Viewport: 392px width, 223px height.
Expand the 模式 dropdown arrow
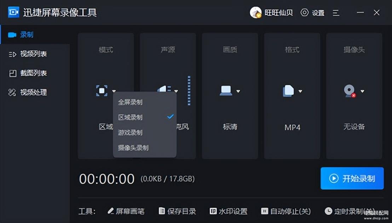pos(114,91)
